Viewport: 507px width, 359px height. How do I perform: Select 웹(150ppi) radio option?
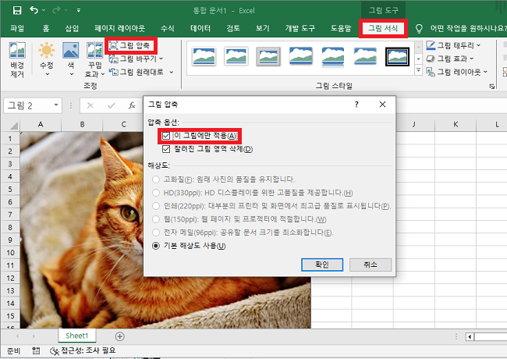[156, 219]
